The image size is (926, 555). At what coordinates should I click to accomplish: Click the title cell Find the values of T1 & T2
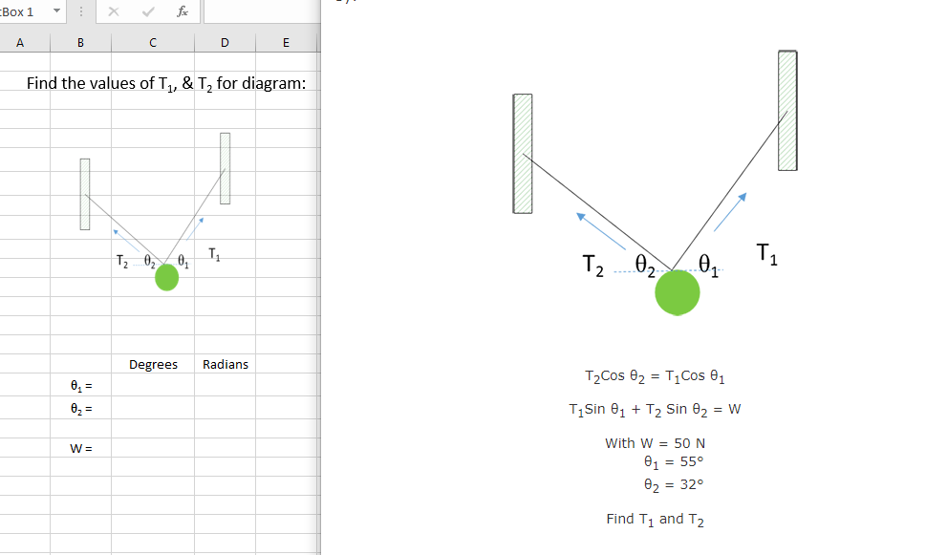(153, 83)
